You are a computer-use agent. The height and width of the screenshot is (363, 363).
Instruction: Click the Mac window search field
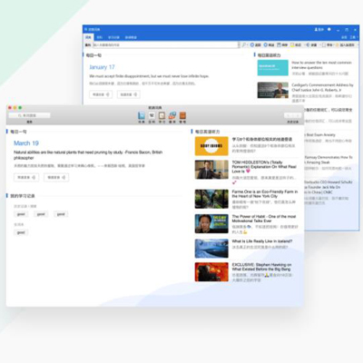coord(29,115)
